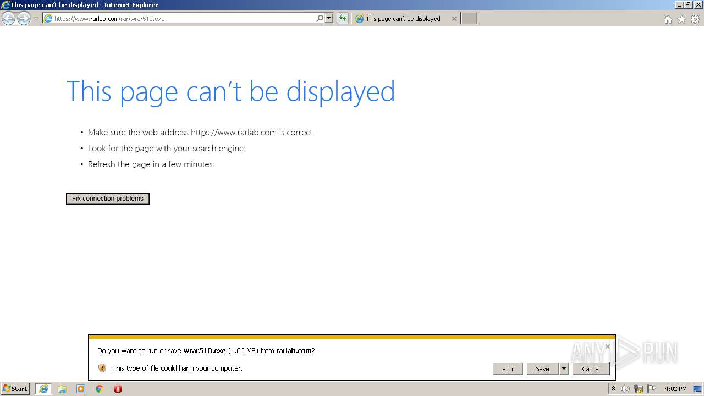Image resolution: width=704 pixels, height=396 pixels.
Task: Restore down the Internet Explorer window
Action: [687, 4]
